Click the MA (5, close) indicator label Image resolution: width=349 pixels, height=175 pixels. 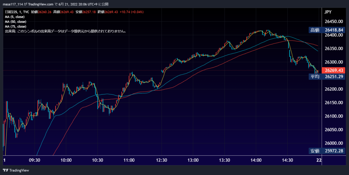(x=15, y=17)
